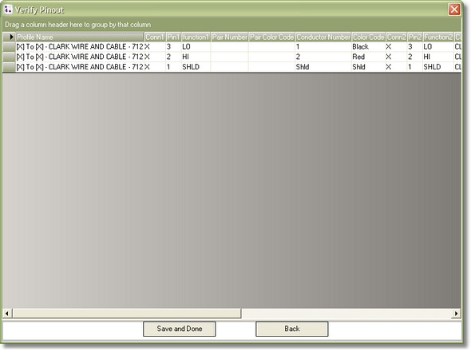471x351 pixels.
Task: Sort by Conn1 column header
Action: click(x=155, y=37)
